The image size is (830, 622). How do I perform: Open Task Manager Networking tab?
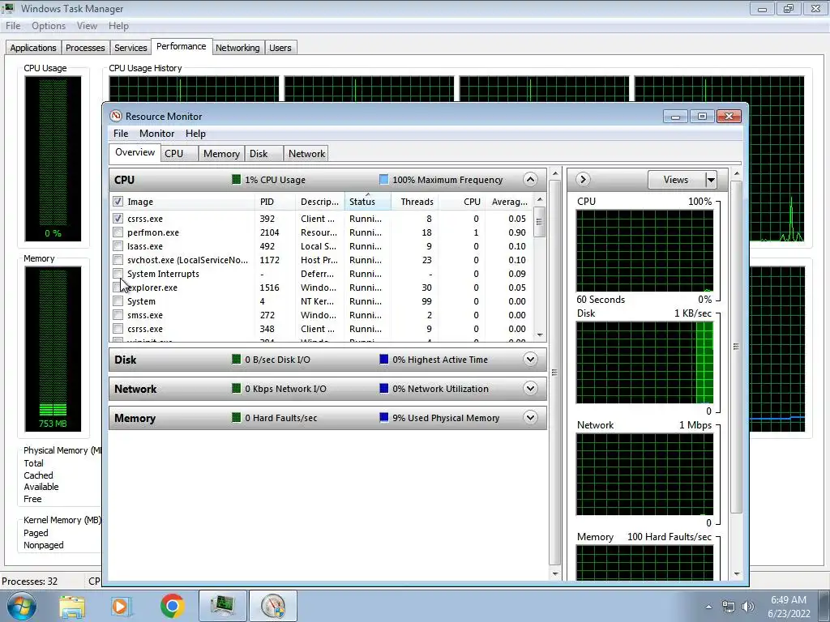(237, 48)
